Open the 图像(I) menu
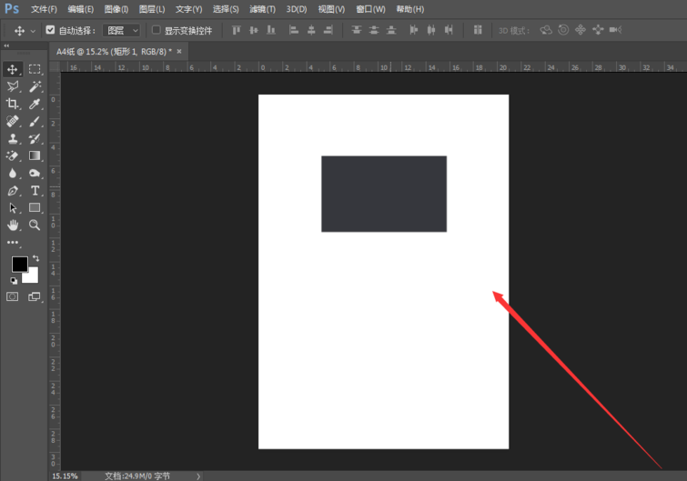 pyautogui.click(x=116, y=9)
